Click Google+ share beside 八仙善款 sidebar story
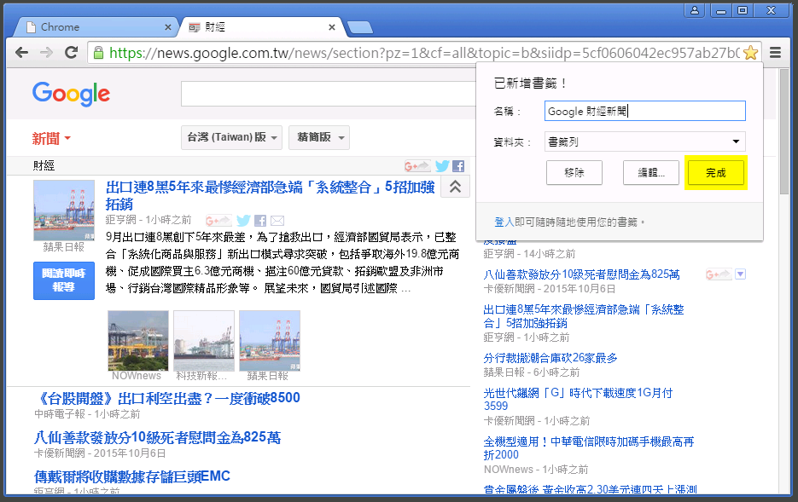 pyautogui.click(x=719, y=274)
